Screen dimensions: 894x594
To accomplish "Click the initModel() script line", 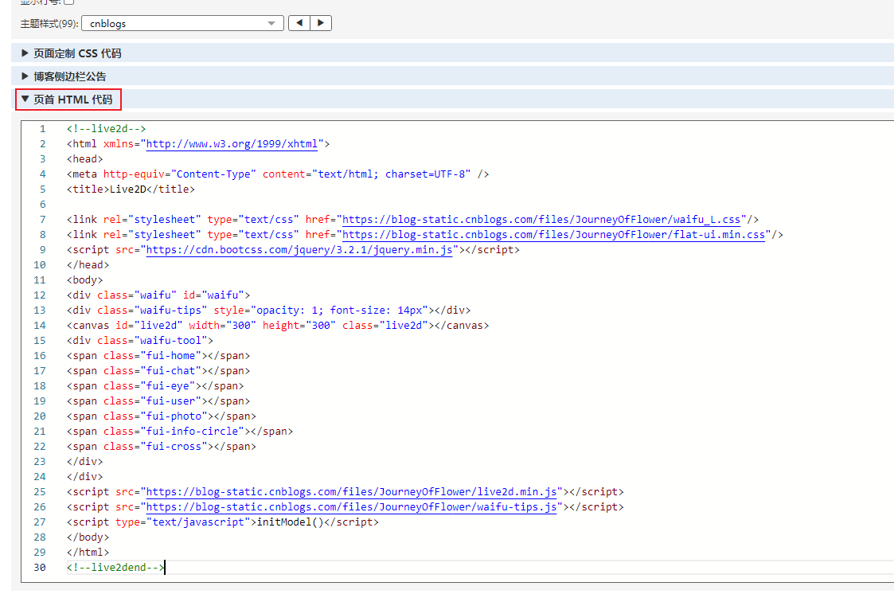I will tap(222, 522).
